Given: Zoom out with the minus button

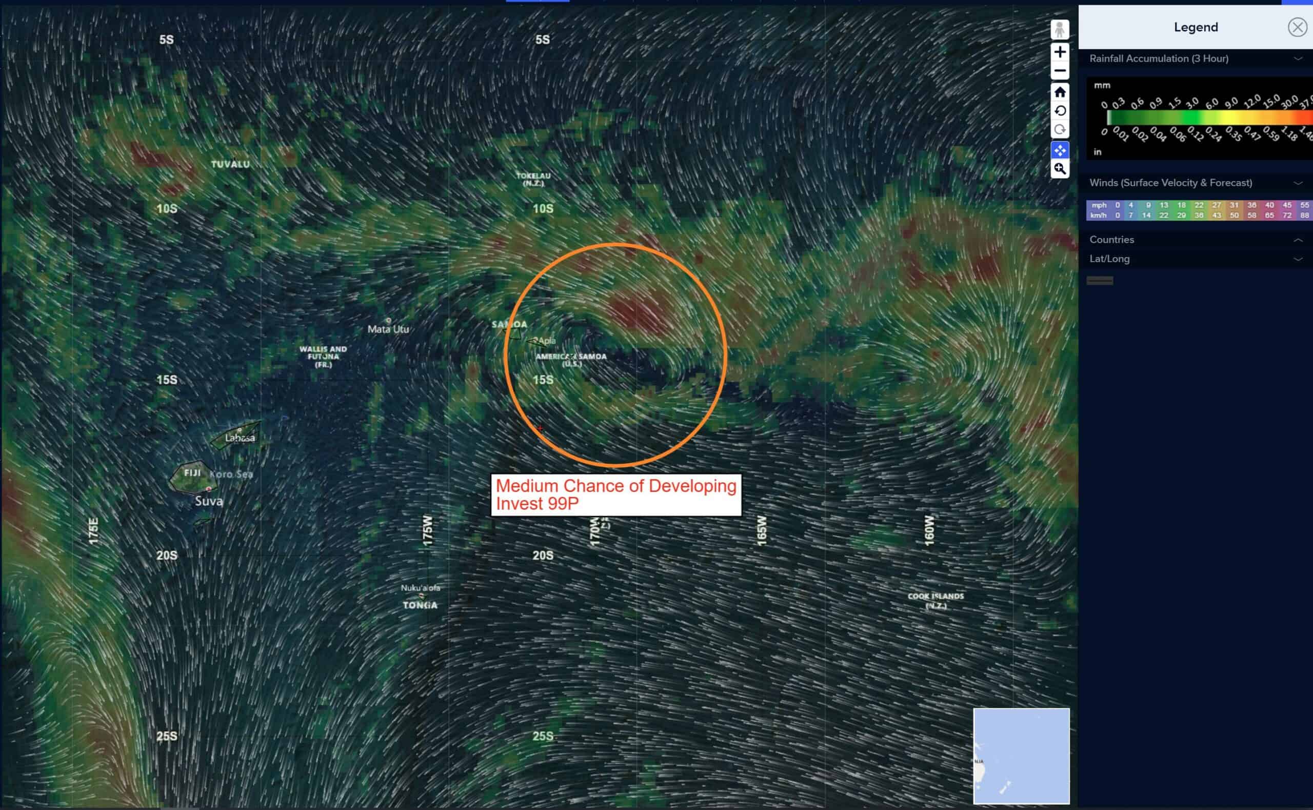Looking at the screenshot, I should tap(1059, 71).
